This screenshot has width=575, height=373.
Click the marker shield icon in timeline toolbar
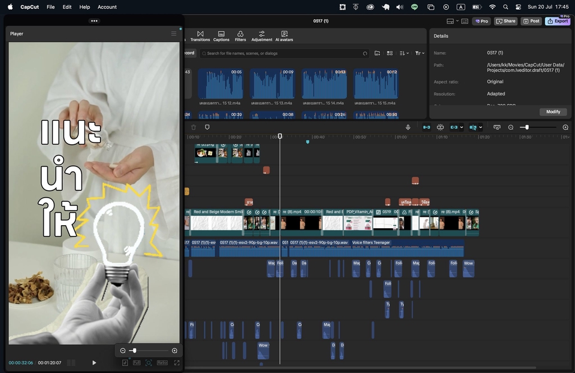207,127
